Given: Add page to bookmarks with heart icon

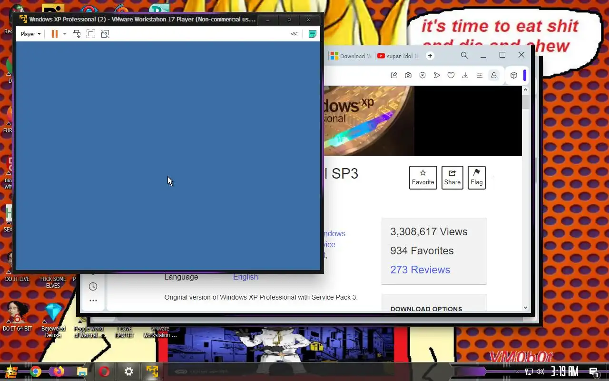Looking at the screenshot, I should [x=451, y=75].
